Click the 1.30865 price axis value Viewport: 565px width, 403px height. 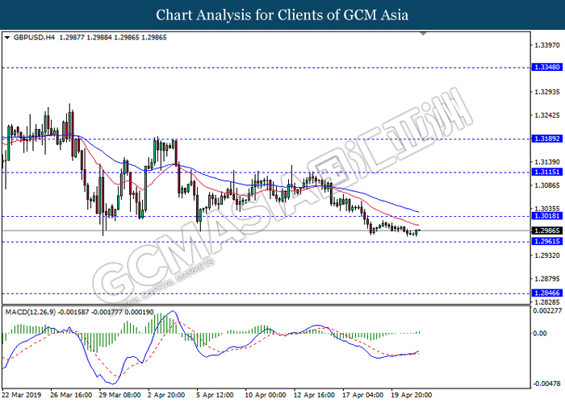547,185
